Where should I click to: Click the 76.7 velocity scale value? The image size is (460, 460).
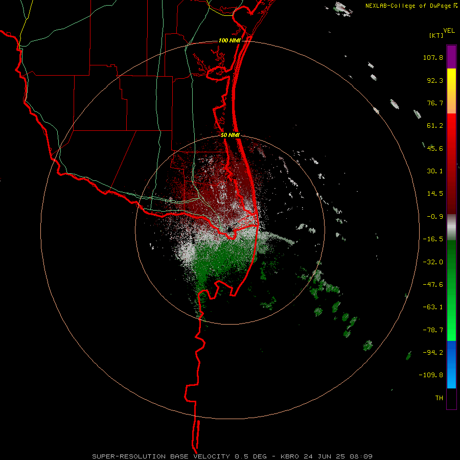(435, 103)
